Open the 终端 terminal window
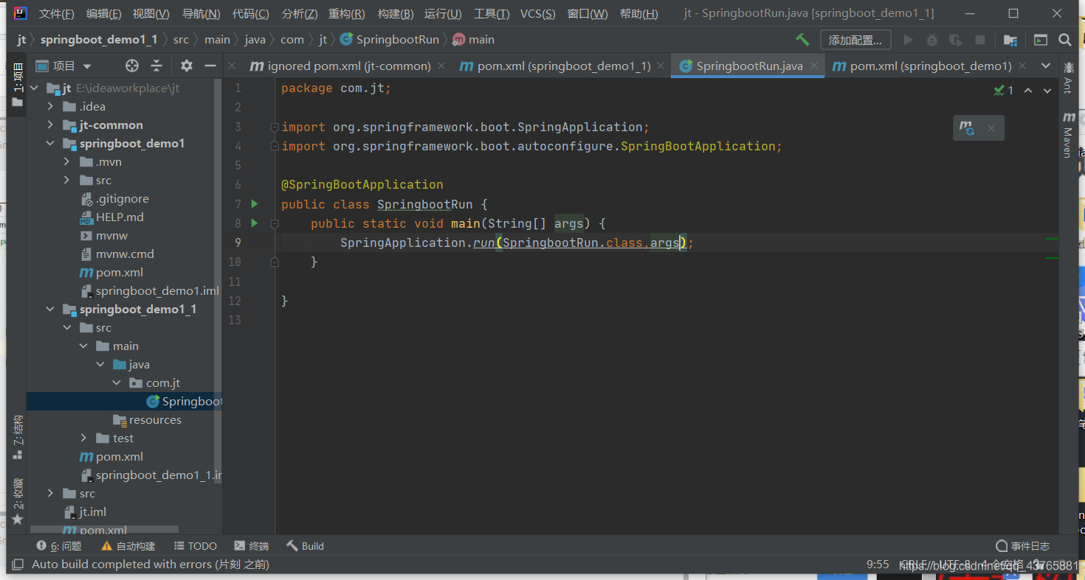The image size is (1085, 580). (252, 546)
